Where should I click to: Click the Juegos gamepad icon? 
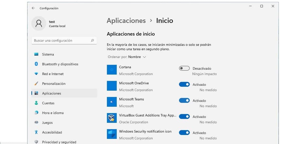[x=36, y=123]
